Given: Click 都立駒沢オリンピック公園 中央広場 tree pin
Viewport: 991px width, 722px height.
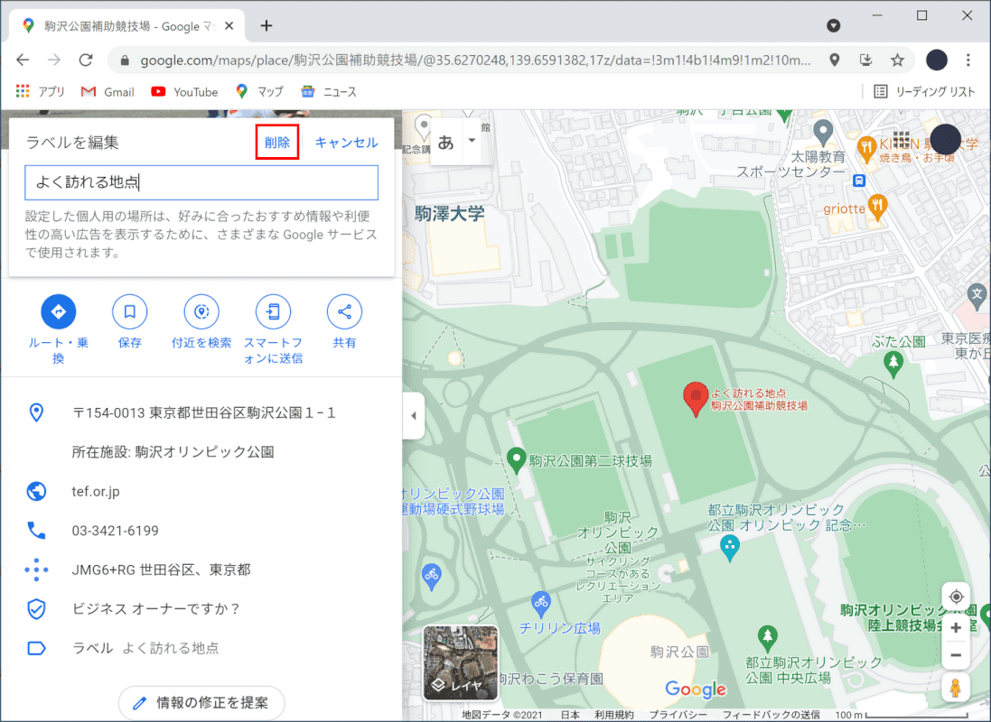Looking at the screenshot, I should (x=767, y=639).
